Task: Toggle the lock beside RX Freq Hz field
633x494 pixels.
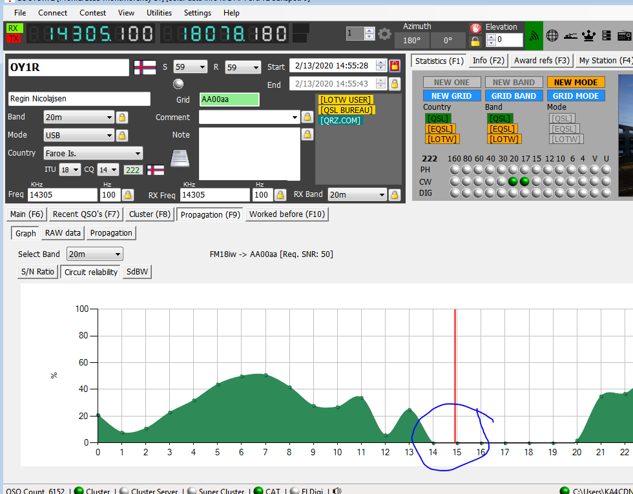Action: (x=280, y=195)
